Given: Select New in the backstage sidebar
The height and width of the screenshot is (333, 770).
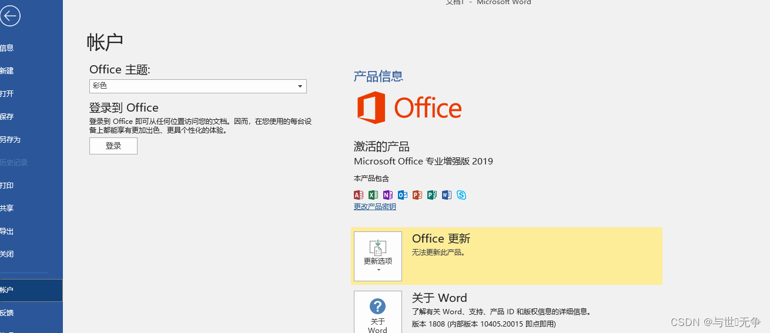Looking at the screenshot, I should pyautogui.click(x=31, y=70).
